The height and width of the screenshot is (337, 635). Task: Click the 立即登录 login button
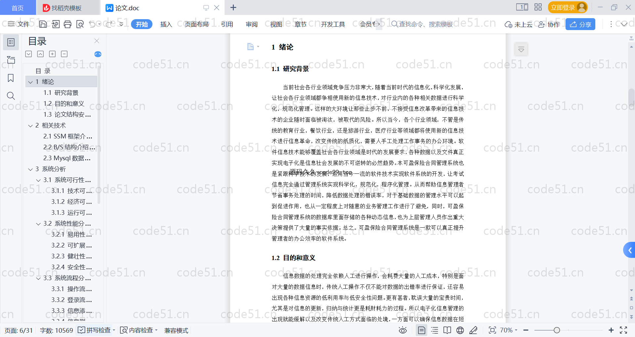[568, 7]
